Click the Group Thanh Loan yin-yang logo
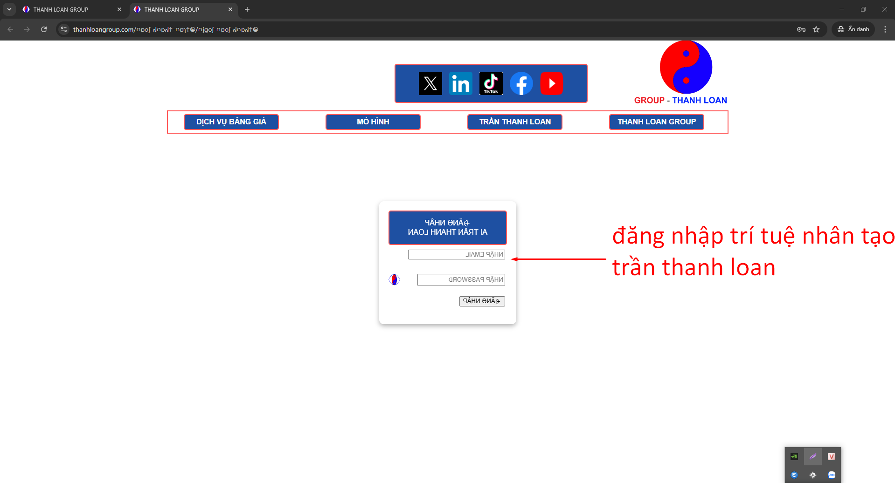Viewport: 895px width, 483px height. click(686, 67)
